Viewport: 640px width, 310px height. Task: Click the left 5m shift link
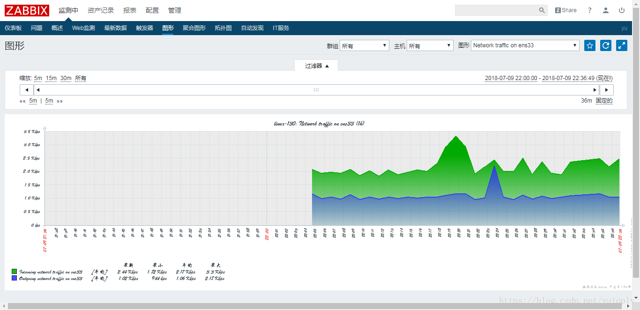tap(33, 101)
